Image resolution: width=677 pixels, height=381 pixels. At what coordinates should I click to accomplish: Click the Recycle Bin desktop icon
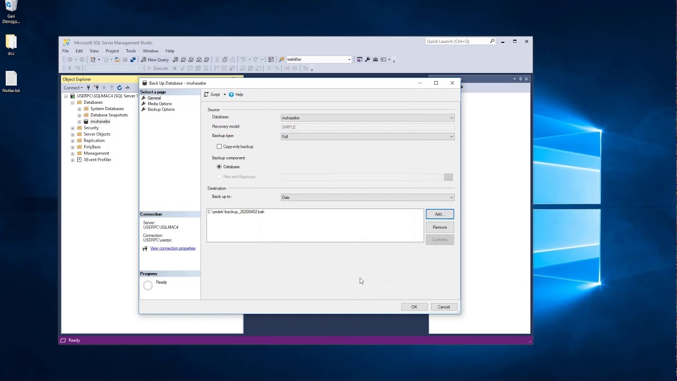(11, 13)
